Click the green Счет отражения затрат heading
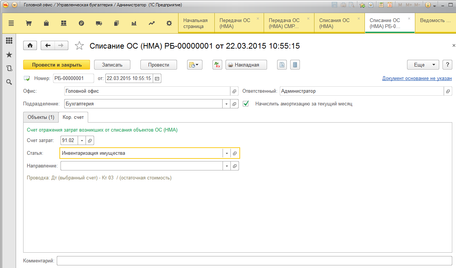The height and width of the screenshot is (268, 456). click(x=102, y=130)
